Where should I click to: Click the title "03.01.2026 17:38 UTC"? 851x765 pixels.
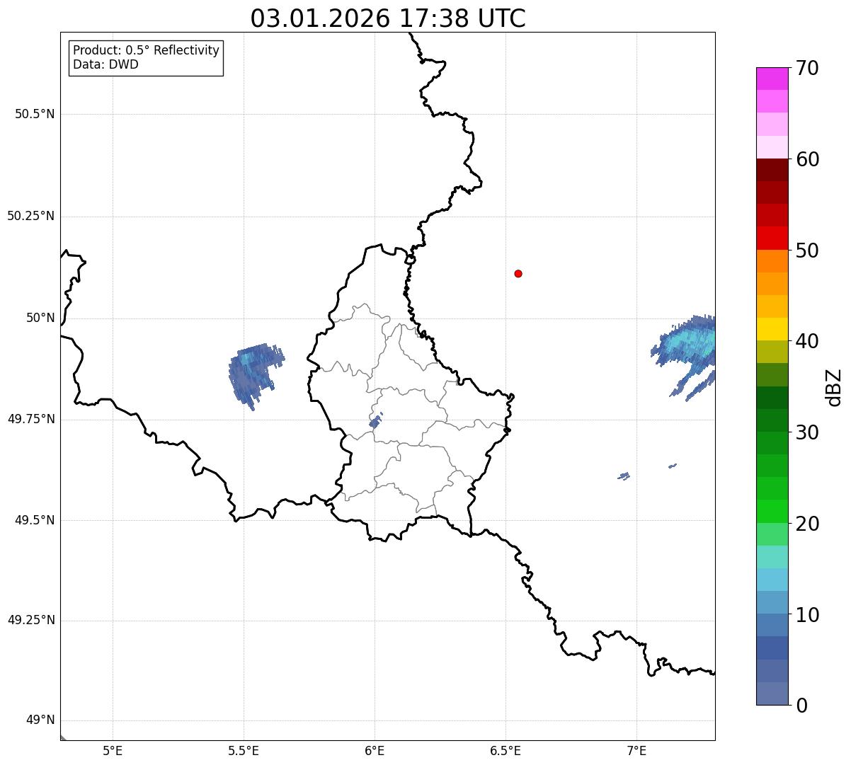point(388,18)
